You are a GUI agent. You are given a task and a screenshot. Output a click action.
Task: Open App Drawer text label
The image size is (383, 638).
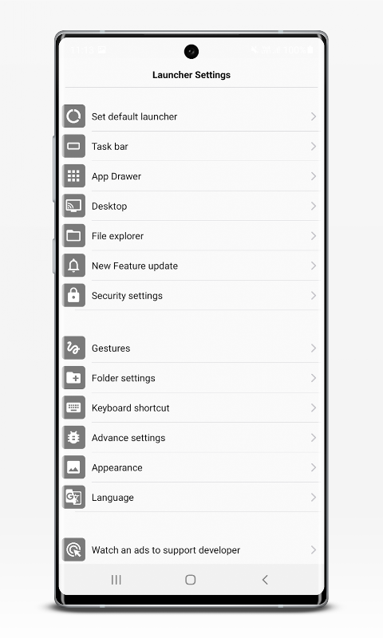[116, 176]
